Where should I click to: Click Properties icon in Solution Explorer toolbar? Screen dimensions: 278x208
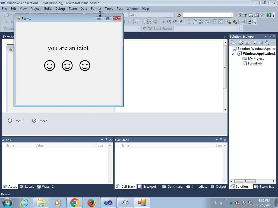click(233, 43)
